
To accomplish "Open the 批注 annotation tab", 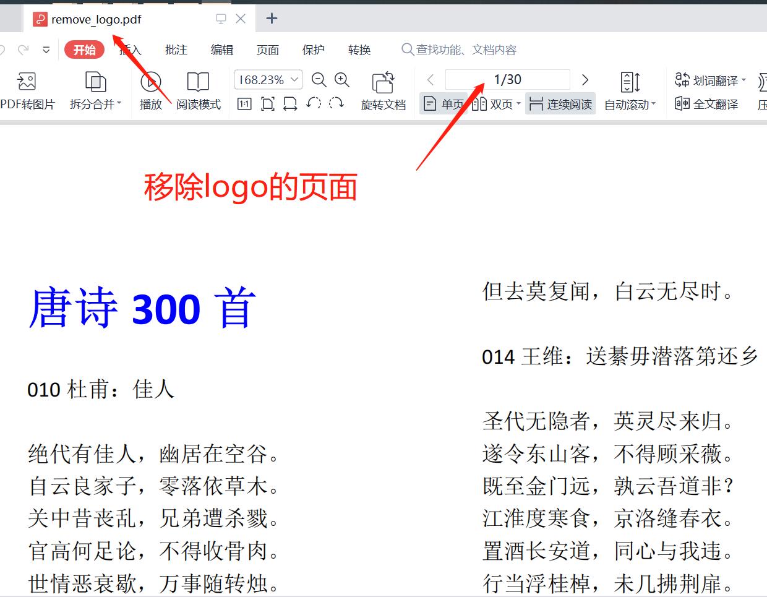I will point(176,49).
